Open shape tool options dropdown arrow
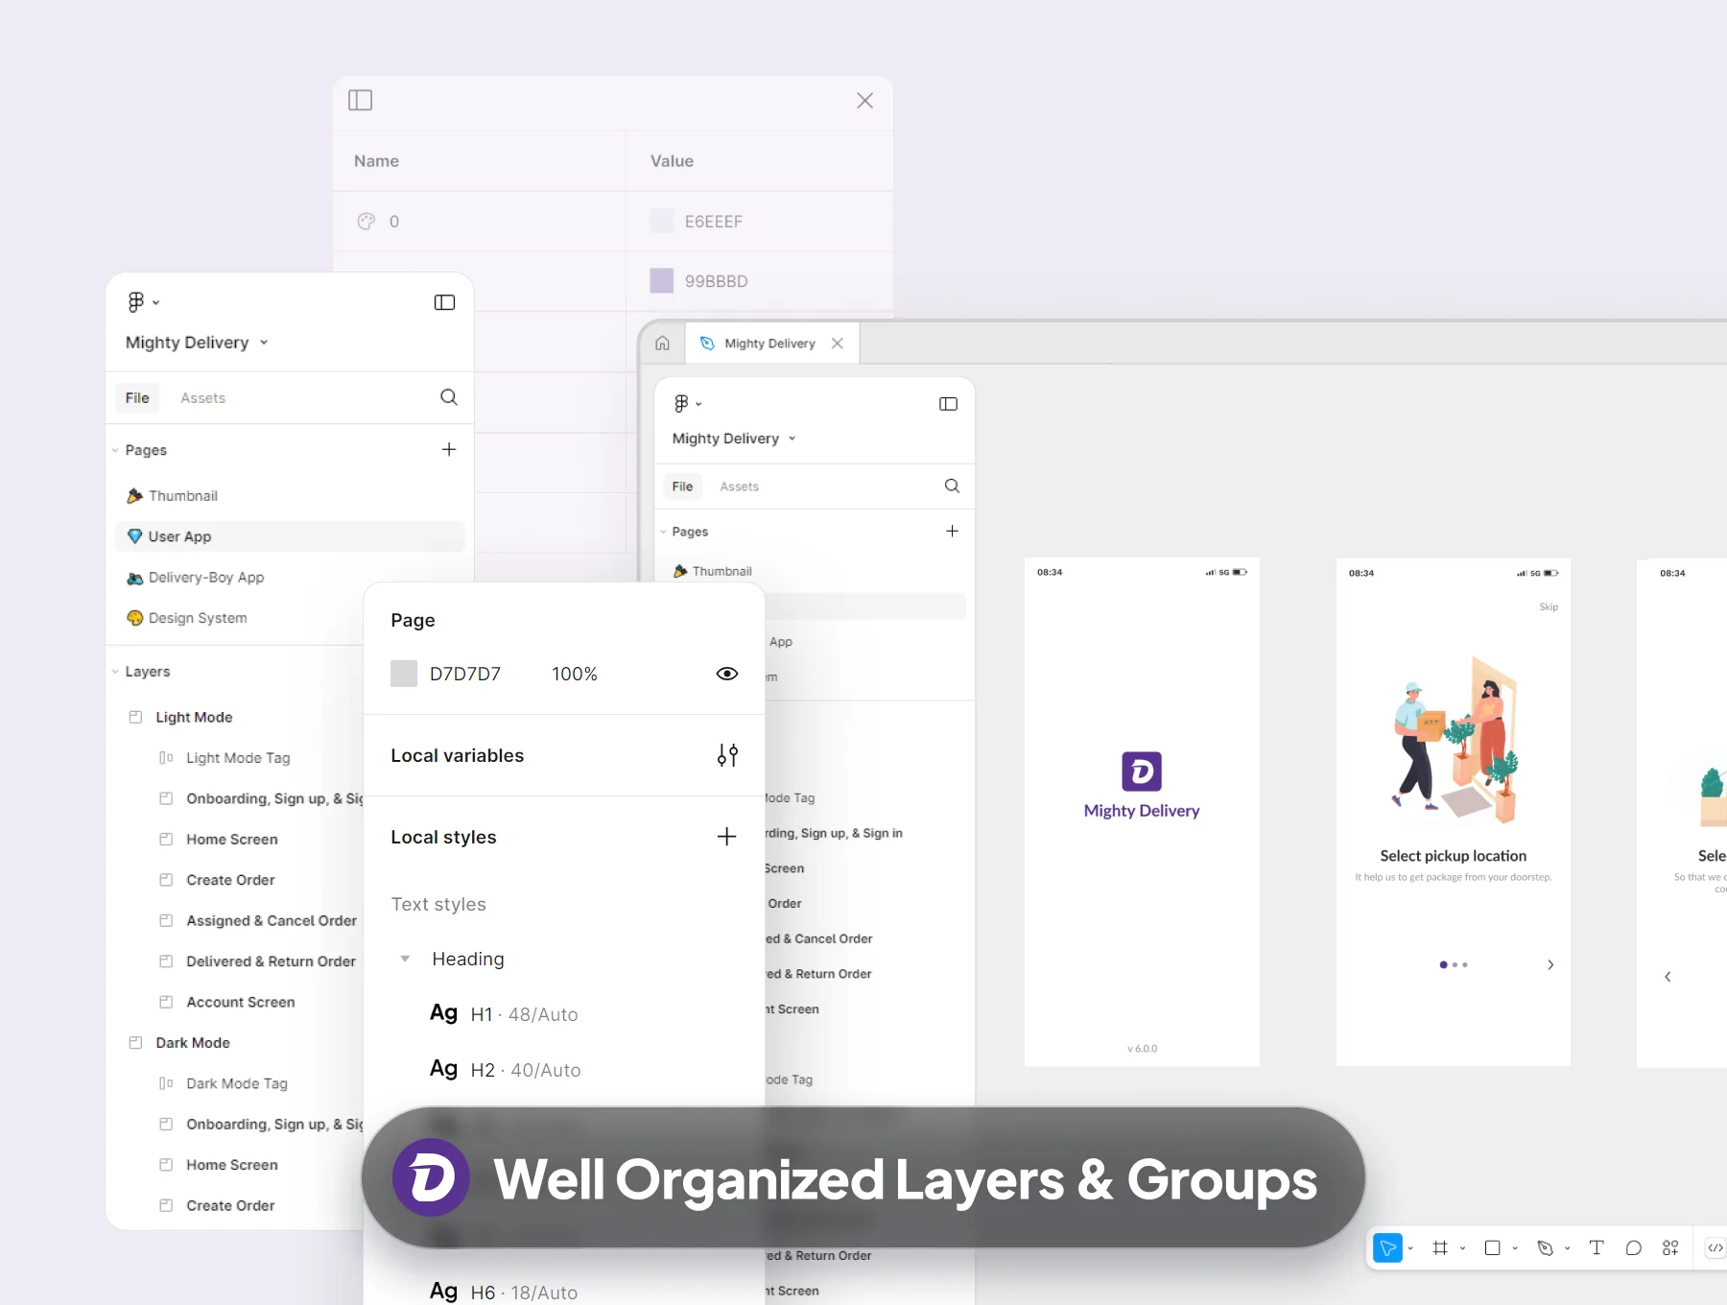The image size is (1727, 1305). (x=1515, y=1248)
